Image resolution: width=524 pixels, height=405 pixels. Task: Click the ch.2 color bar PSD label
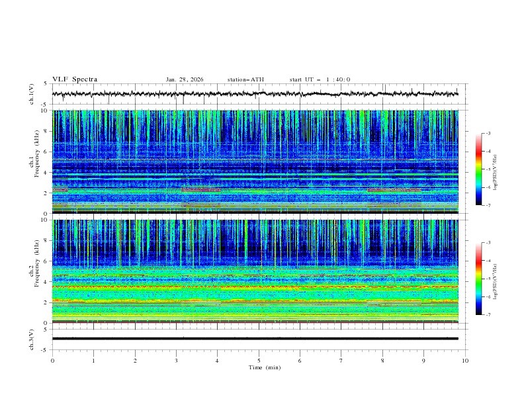pos(496,282)
